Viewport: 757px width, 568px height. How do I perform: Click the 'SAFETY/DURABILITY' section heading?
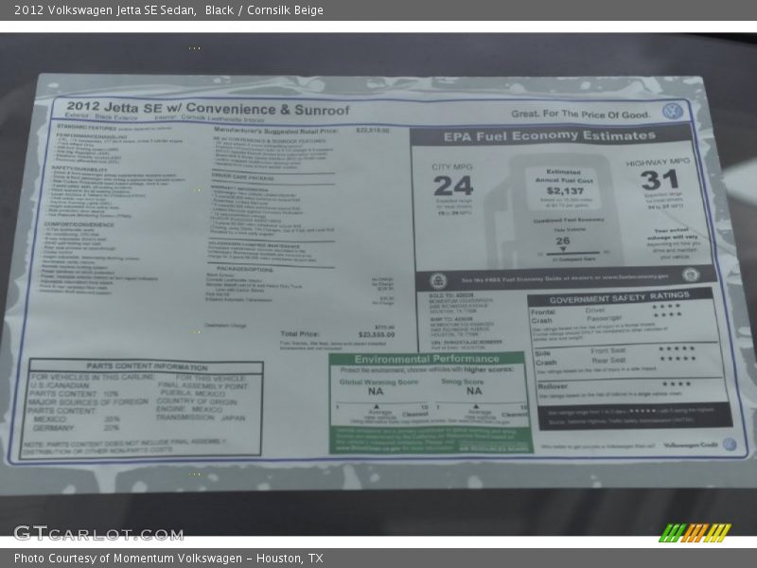(80, 169)
